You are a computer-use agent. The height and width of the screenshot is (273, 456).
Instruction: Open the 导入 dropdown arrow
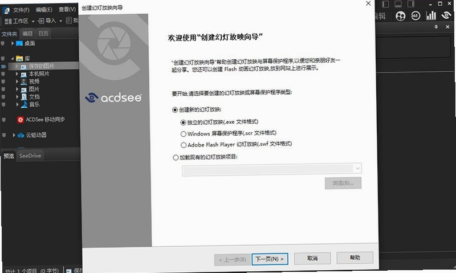(60, 21)
